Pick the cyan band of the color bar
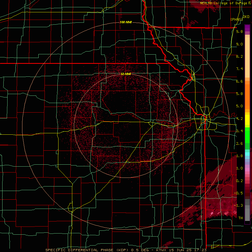 (x=247, y=154)
